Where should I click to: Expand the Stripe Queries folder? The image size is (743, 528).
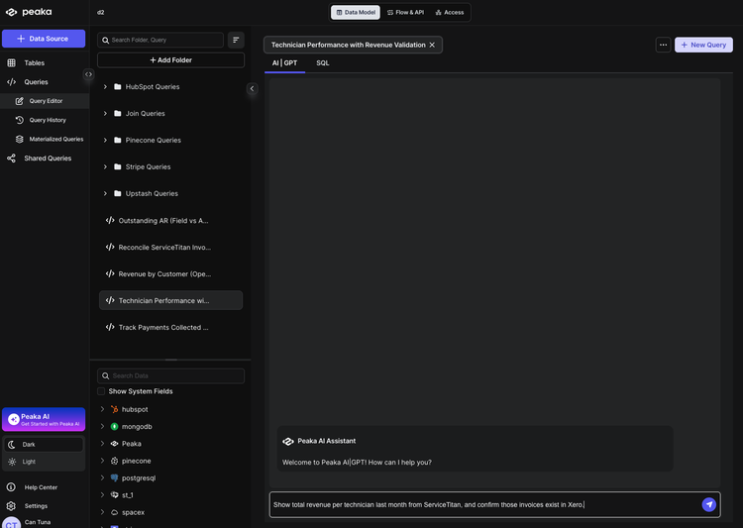(105, 166)
